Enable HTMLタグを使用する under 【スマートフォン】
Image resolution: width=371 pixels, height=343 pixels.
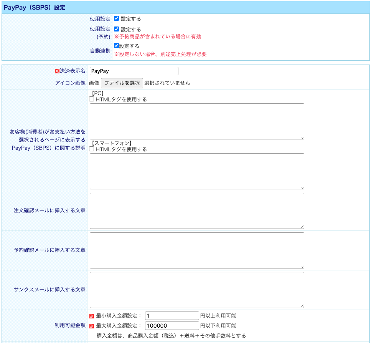(x=92, y=149)
